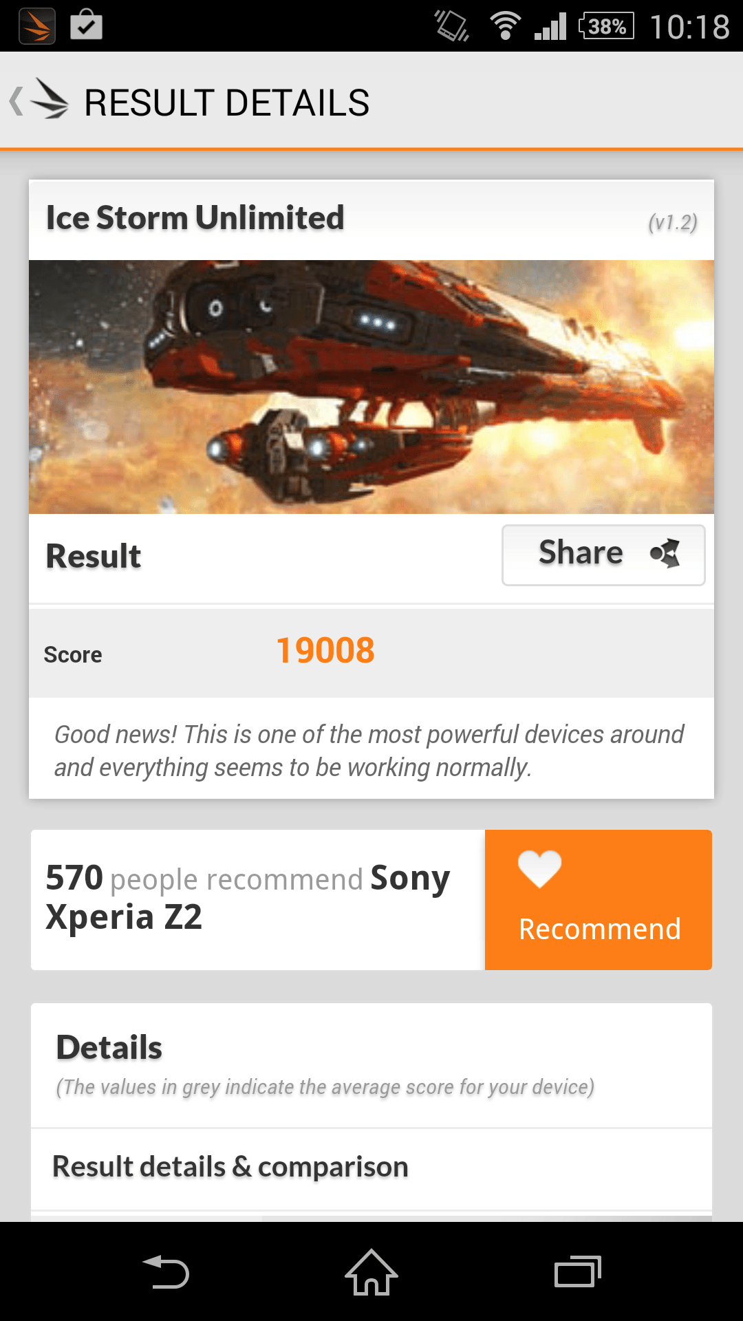Open the shopping bag notification icon
743x1321 pixels.
87,25
